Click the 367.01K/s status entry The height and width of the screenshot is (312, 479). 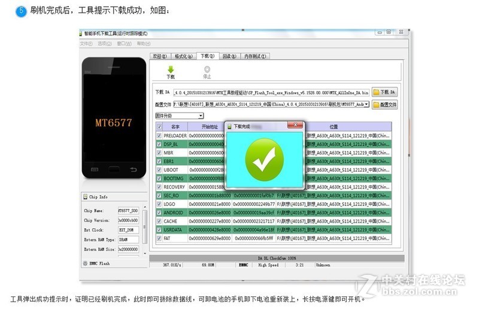[172, 265]
